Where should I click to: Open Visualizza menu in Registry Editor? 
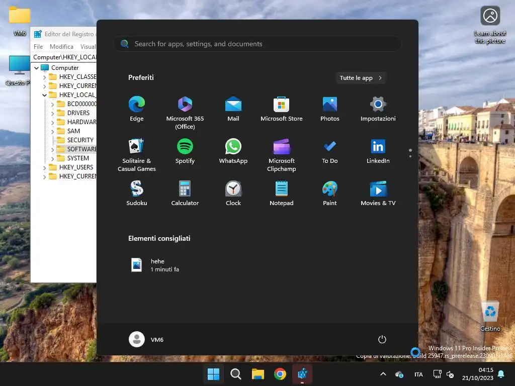88,47
